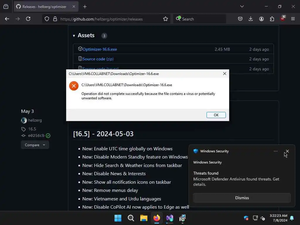Screen dimensions: 300x225
Task: Open the notification bell in the taskbar
Action: coord(292,218)
